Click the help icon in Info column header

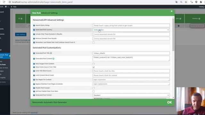click(x=180, y=19)
